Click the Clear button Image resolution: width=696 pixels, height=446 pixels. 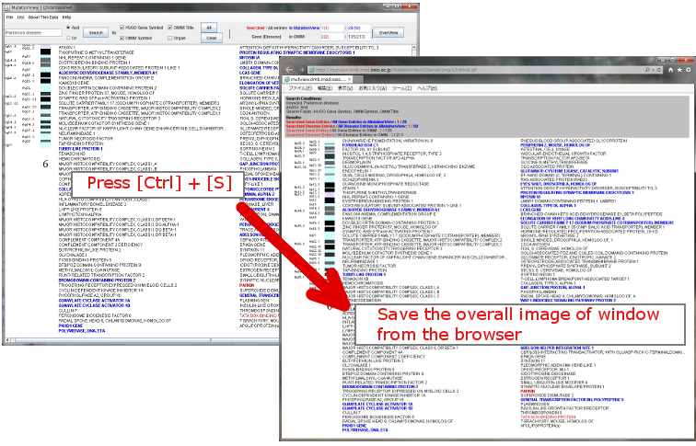210,40
